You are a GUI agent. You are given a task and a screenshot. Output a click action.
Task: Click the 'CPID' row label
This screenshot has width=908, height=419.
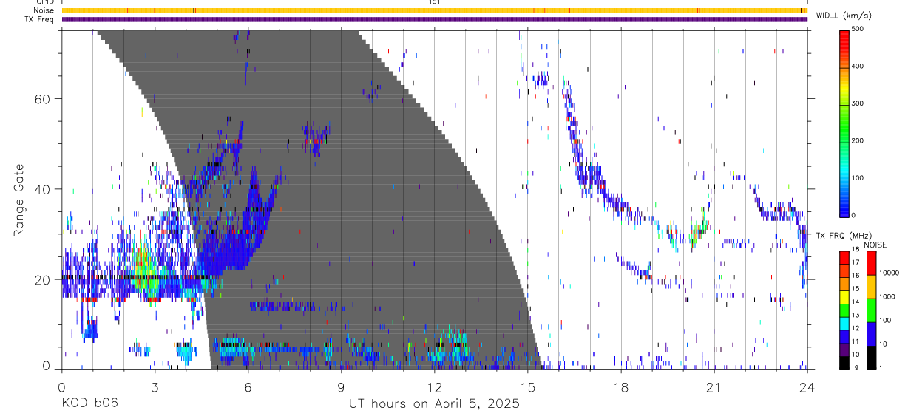(x=44, y=2)
